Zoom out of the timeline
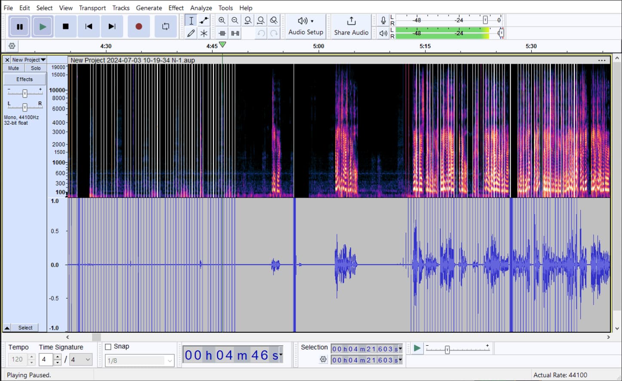This screenshot has height=381, width=622. [x=235, y=20]
